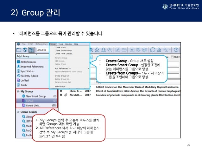This screenshot has height=152, width=202.
Task: Select reference 'Effect of Food Additive Citric Acid'
Action: (x=138, y=91)
